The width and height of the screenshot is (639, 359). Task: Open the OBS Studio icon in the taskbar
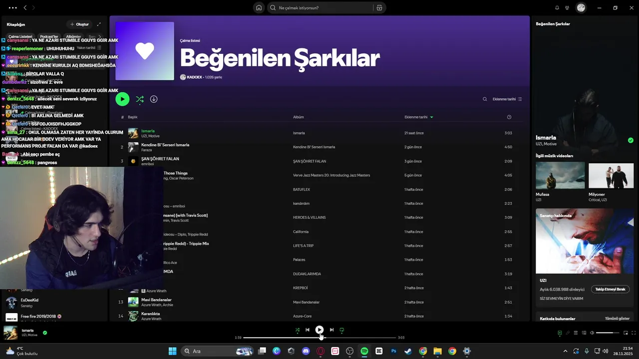[349, 351]
